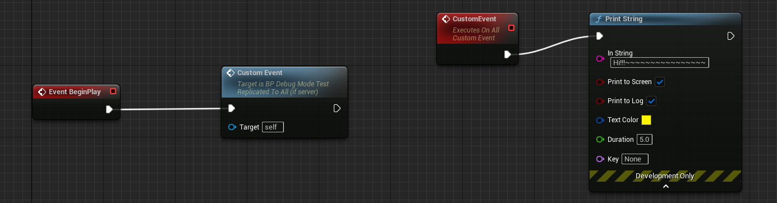777x203 pixels.
Task: Click the Event BeginPlay diamond event icon
Action: tap(42, 91)
